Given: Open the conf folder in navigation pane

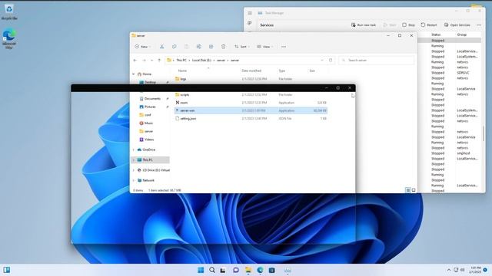Looking at the screenshot, I should click(x=148, y=115).
